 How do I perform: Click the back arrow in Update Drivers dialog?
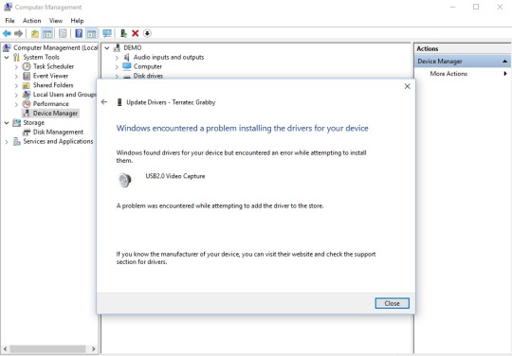(104, 102)
